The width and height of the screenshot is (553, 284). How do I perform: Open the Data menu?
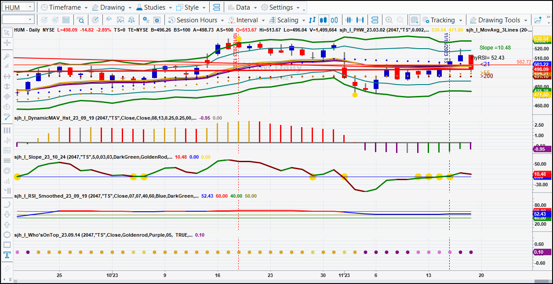click(x=242, y=7)
